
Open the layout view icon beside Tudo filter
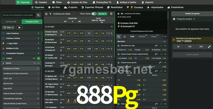(x=19, y=27)
